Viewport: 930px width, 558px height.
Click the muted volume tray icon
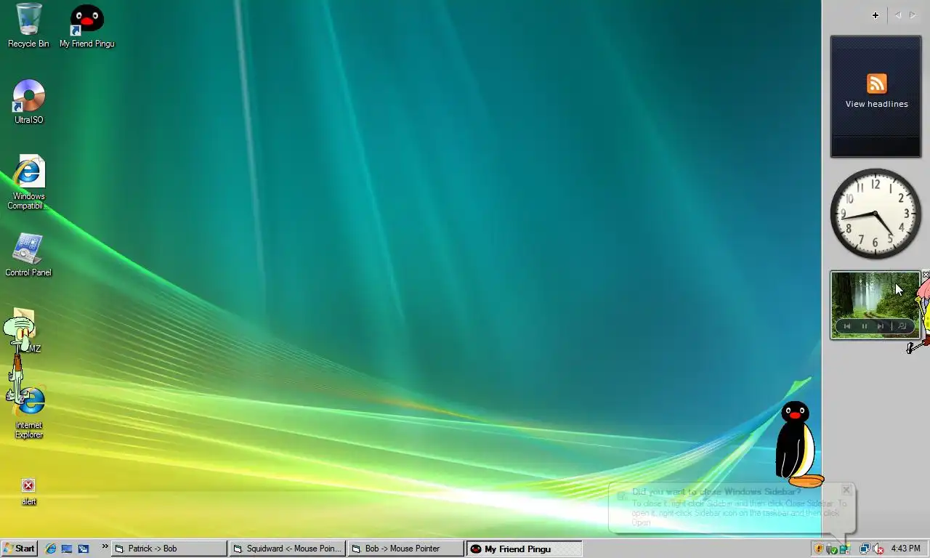click(x=878, y=549)
